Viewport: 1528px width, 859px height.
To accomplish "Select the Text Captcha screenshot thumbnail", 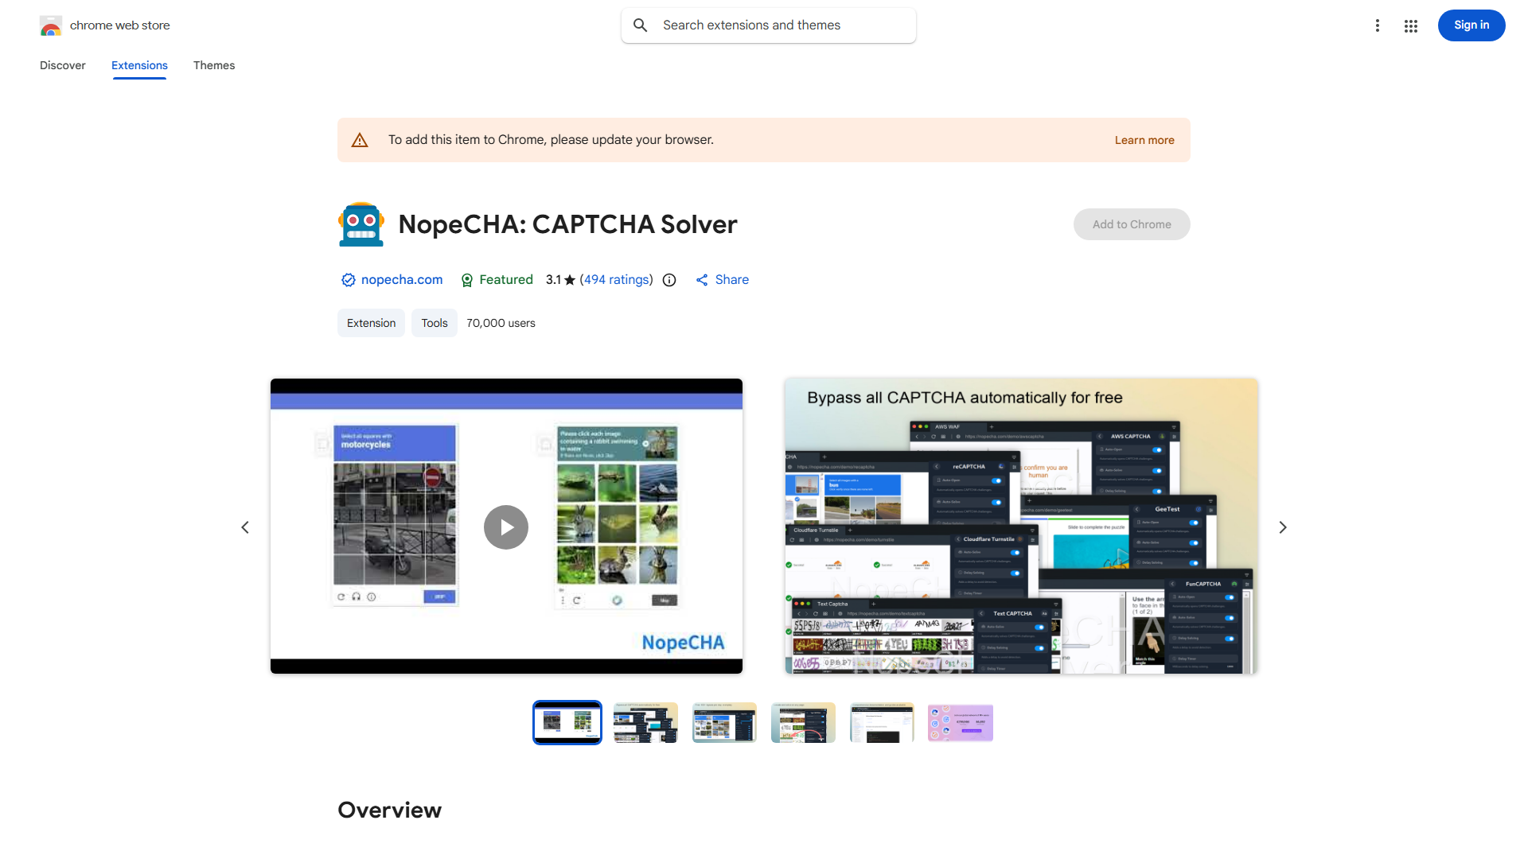I will 803,722.
